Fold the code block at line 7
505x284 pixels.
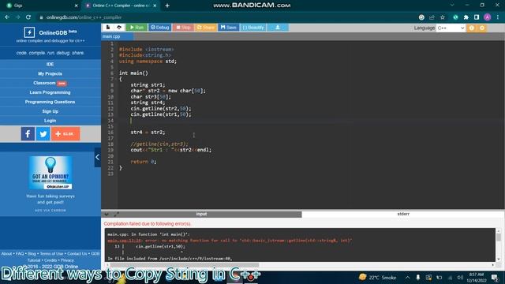click(115, 79)
